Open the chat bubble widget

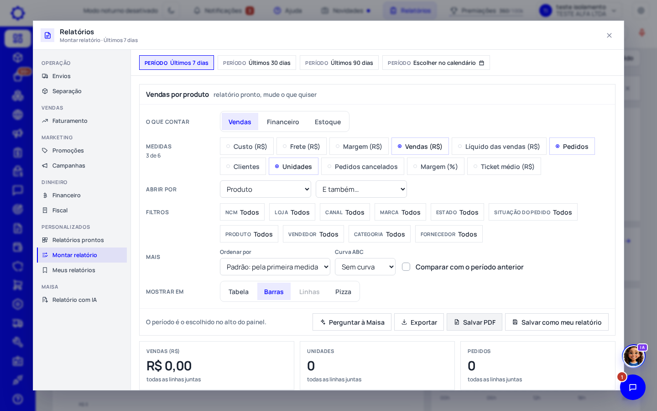click(x=633, y=387)
